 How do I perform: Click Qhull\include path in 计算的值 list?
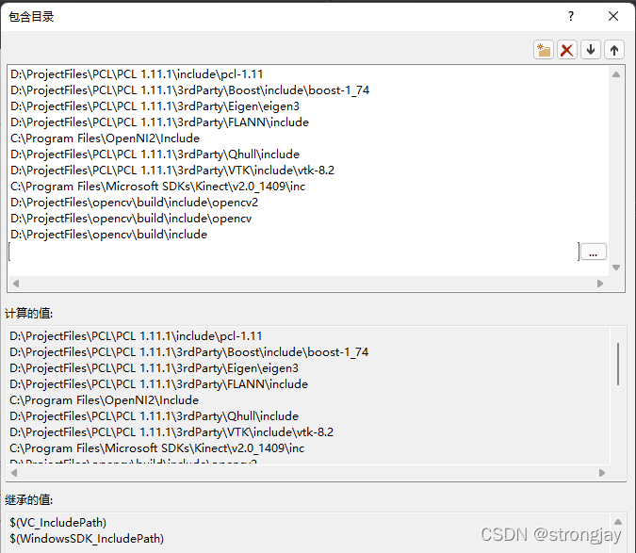click(x=155, y=416)
